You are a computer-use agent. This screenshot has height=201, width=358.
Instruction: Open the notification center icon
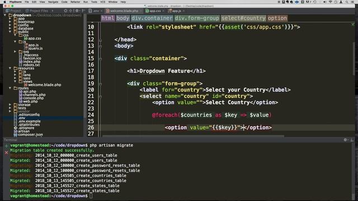(352, 2)
